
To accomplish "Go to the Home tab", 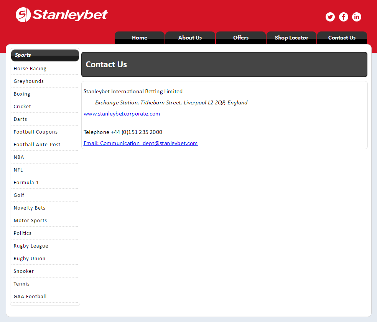I will (140, 38).
